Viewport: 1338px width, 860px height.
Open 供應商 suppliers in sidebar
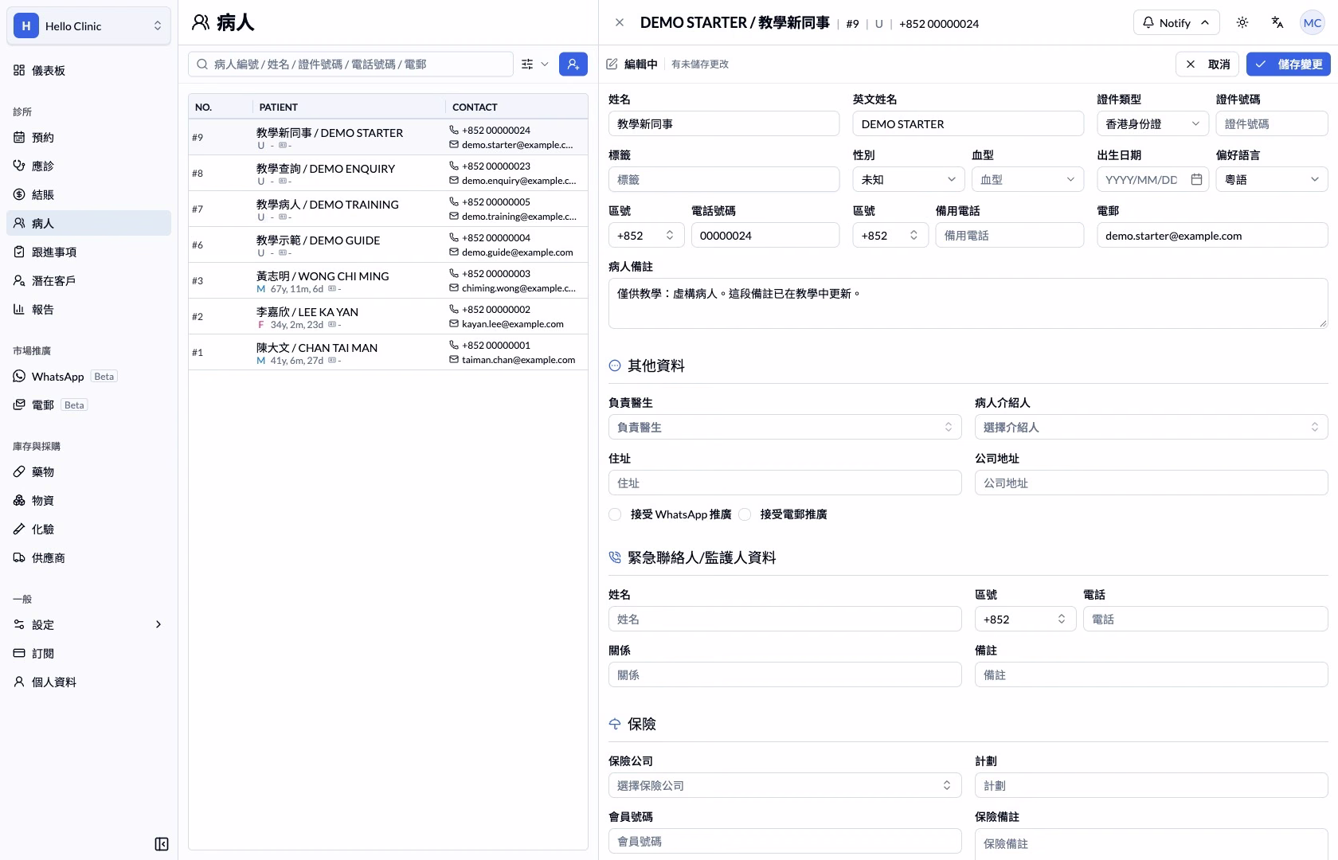(x=88, y=558)
